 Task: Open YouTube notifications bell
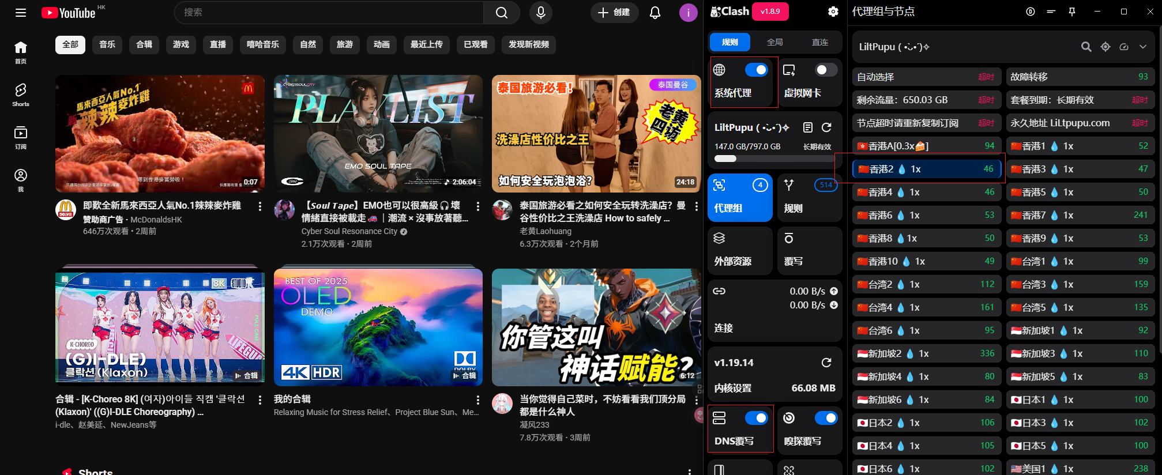point(655,12)
